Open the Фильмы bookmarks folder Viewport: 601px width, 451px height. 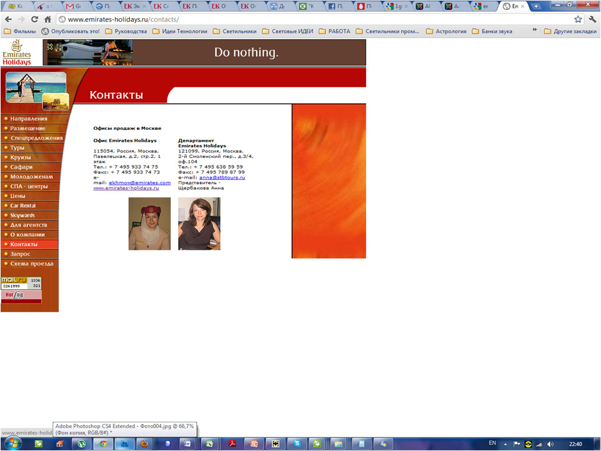point(19,31)
